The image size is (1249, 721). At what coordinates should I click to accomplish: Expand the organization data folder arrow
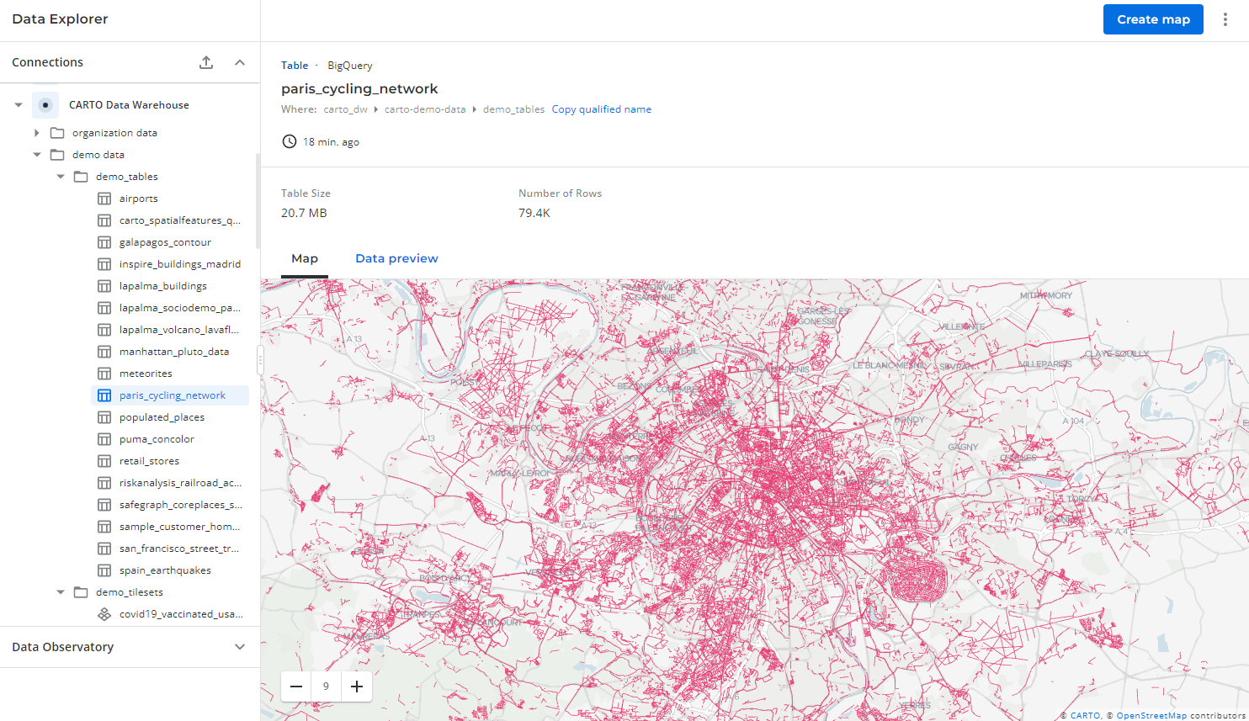[x=36, y=133]
